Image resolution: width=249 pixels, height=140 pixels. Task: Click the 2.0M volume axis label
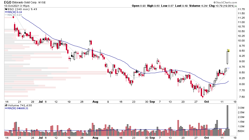241,117
